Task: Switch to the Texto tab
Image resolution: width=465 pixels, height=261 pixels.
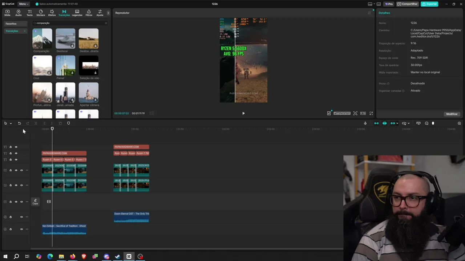Action: tap(29, 13)
